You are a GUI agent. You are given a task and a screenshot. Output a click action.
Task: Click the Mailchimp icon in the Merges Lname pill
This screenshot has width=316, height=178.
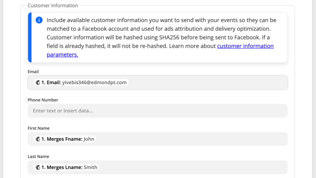[x=38, y=167]
